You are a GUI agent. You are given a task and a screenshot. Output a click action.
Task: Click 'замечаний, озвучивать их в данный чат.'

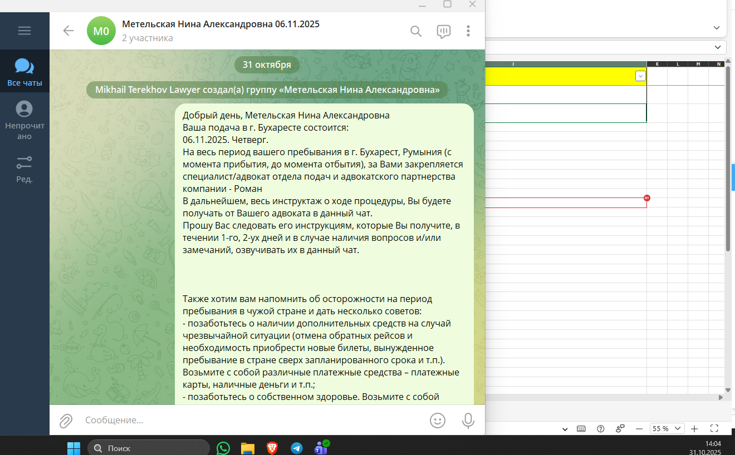pos(271,250)
